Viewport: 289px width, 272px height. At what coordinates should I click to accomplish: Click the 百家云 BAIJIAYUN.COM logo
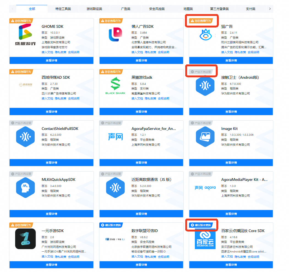click(205, 239)
